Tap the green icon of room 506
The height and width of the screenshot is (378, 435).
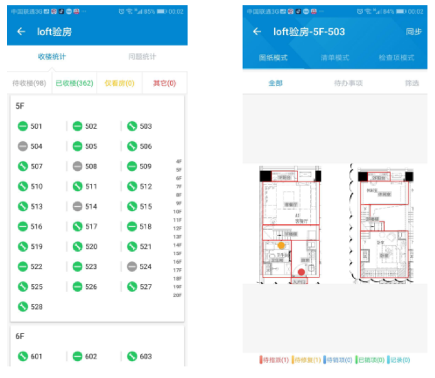point(132,146)
